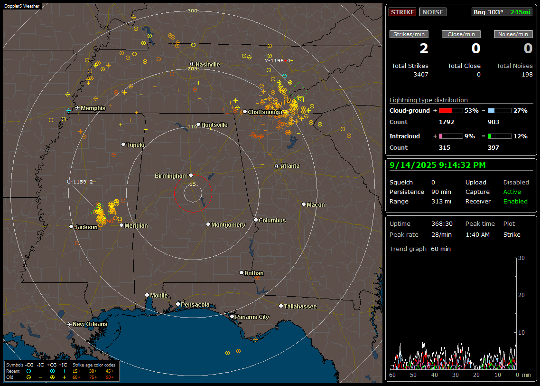The image size is (540, 386).
Task: Click the Upload status Disabled
Action: coord(516,183)
